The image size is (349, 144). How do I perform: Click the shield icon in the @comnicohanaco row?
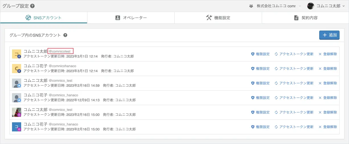point(253,69)
